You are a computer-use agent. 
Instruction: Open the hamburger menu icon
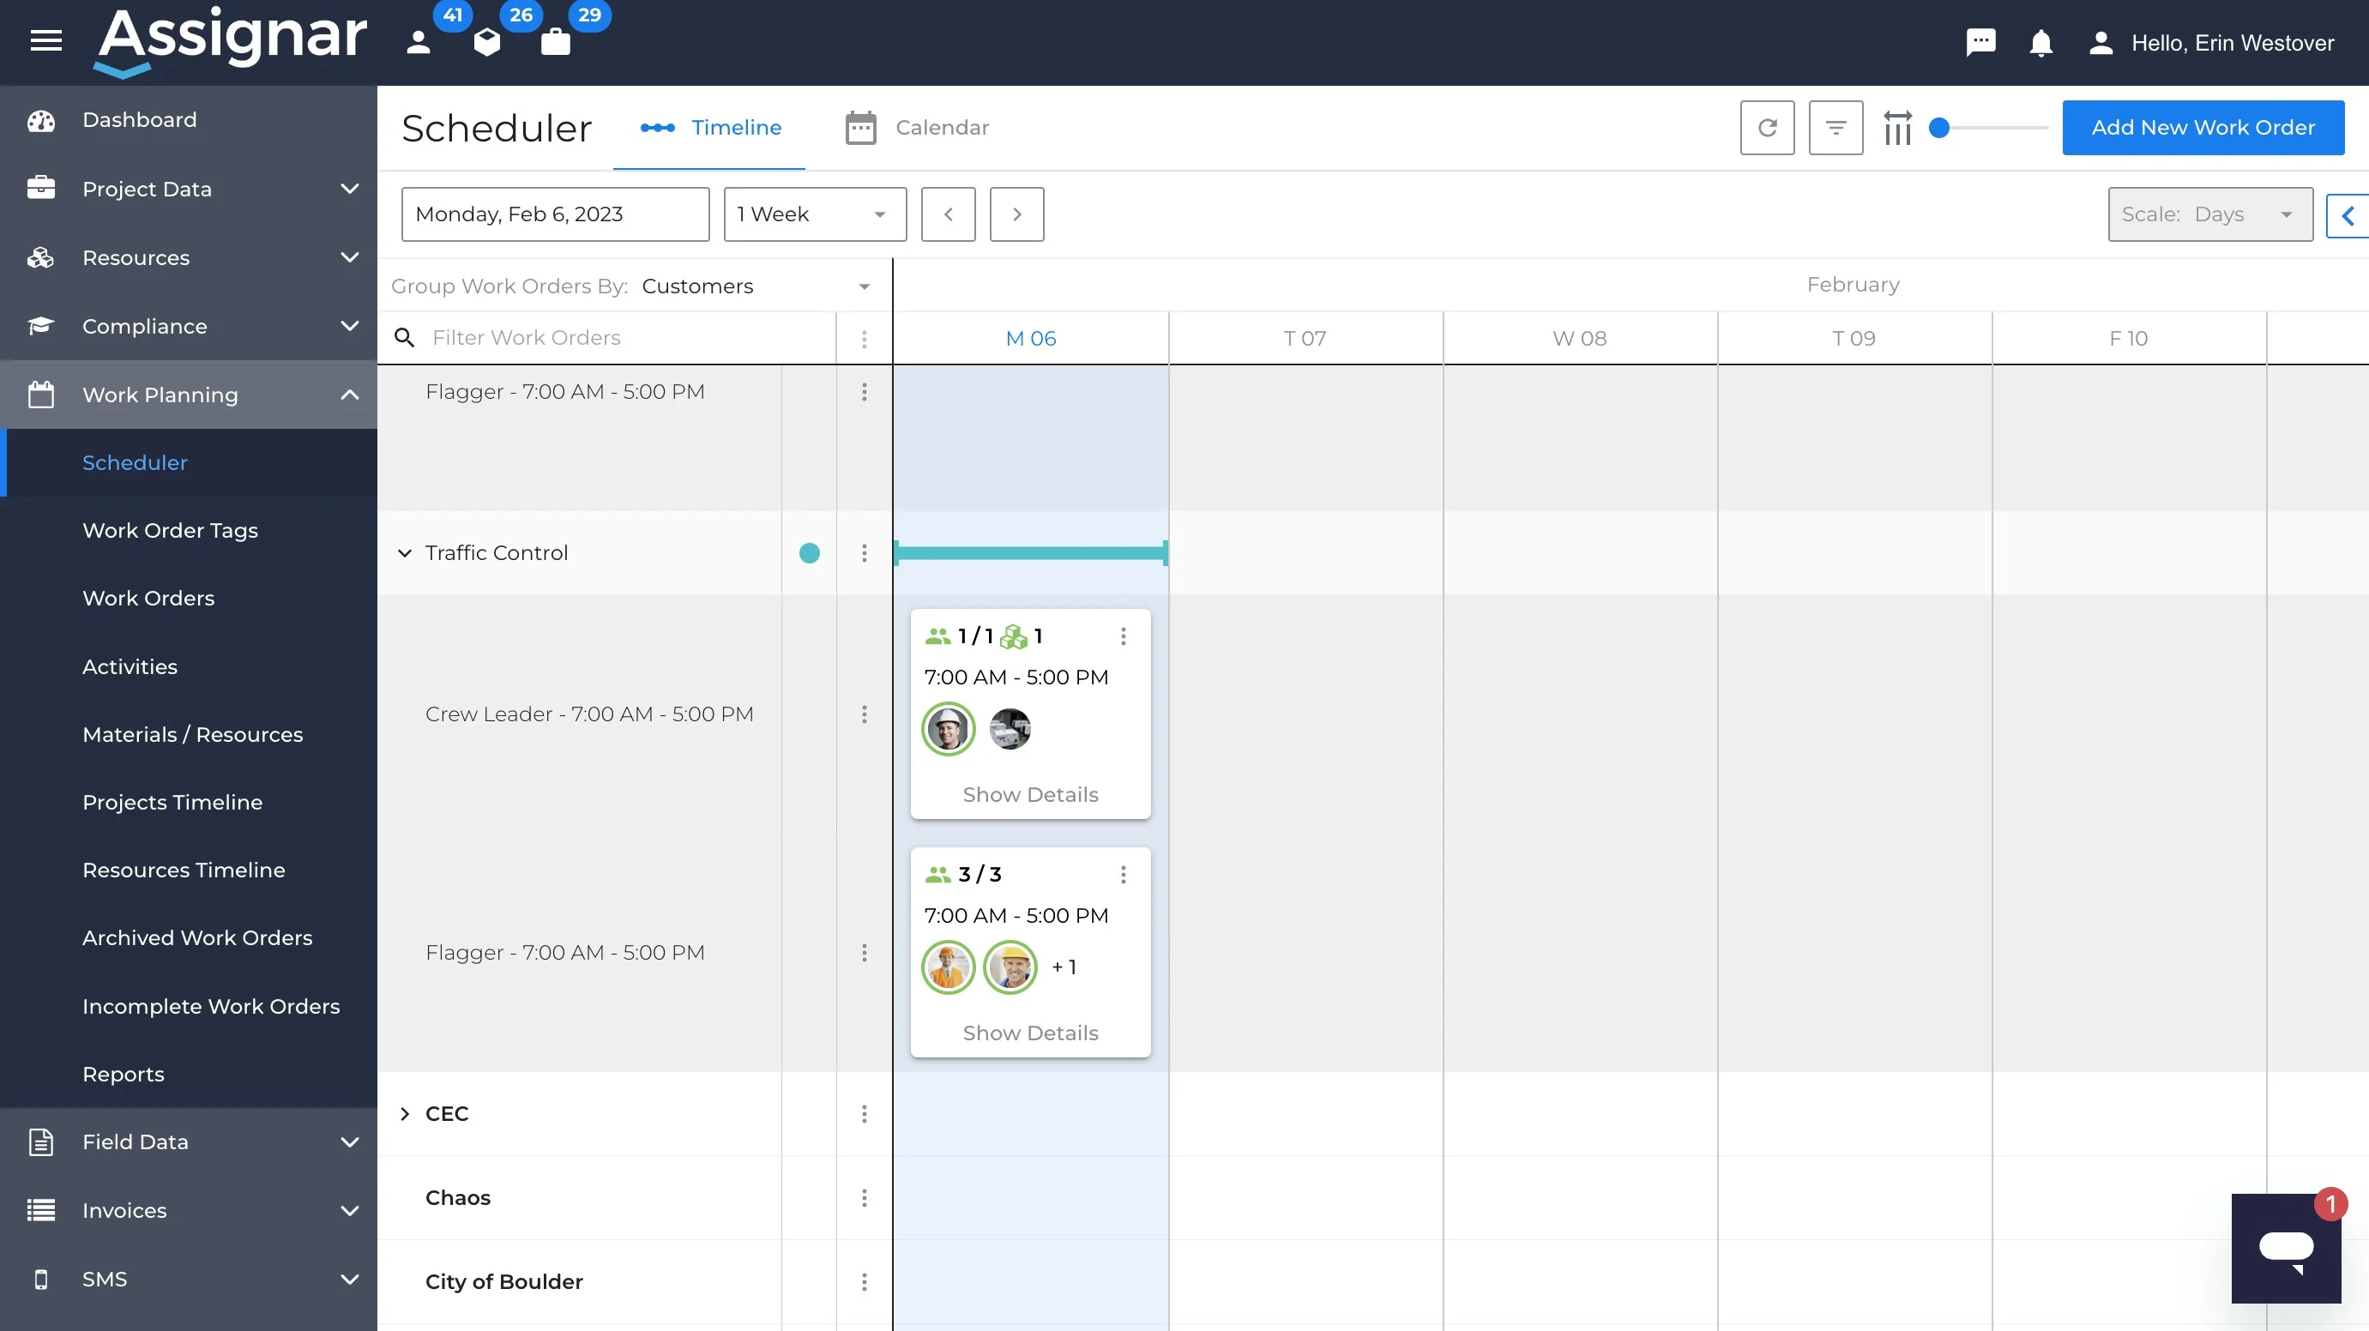(x=46, y=39)
